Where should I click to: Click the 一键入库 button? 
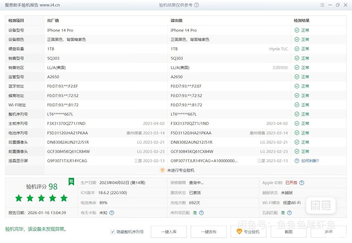tap(169, 232)
